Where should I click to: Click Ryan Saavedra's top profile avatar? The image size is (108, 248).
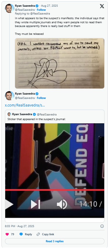(10, 8)
